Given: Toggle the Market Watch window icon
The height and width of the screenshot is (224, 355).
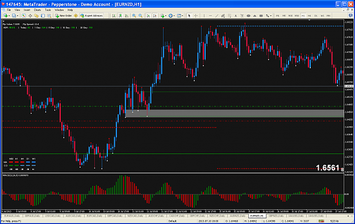Looking at the screenshot, I should (x=23, y=16).
